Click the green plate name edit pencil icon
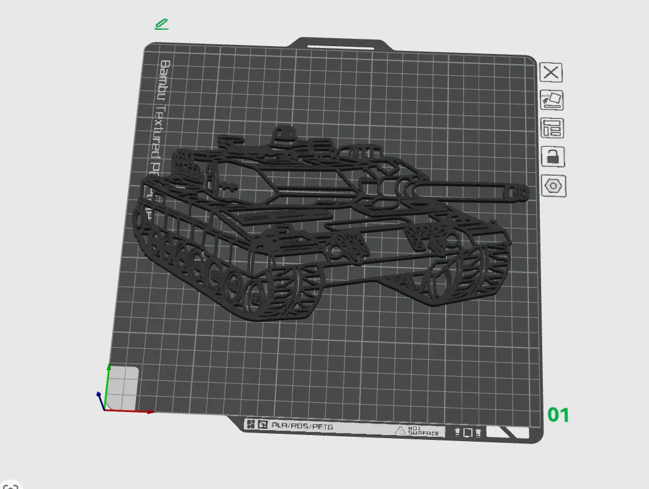This screenshot has height=489, width=649. (x=161, y=24)
